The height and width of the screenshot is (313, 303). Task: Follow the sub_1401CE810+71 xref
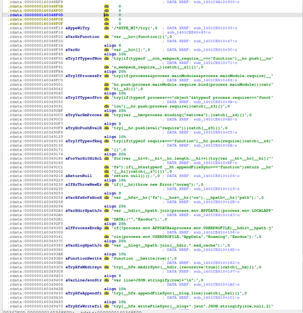[x=215, y=63]
